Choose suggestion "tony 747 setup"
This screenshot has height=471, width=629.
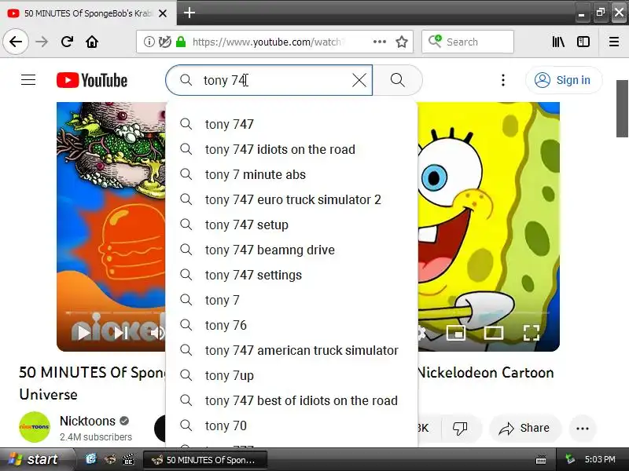pos(292,225)
